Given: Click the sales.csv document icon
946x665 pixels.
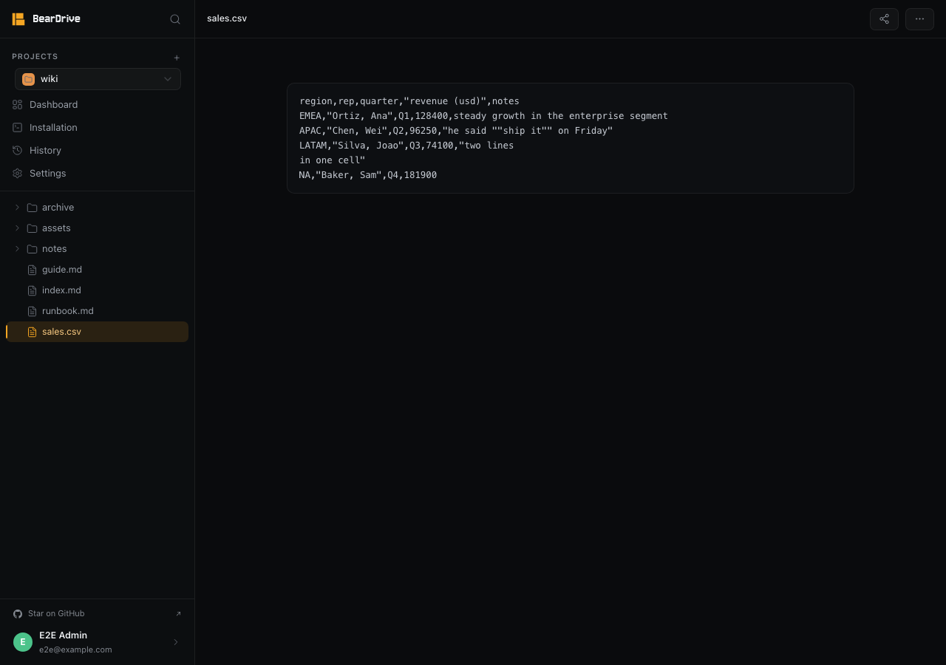Looking at the screenshot, I should pyautogui.click(x=32, y=332).
